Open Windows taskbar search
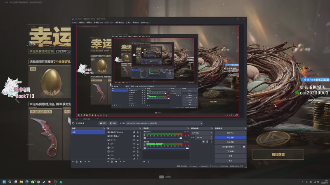 pyautogui.click(x=9, y=182)
